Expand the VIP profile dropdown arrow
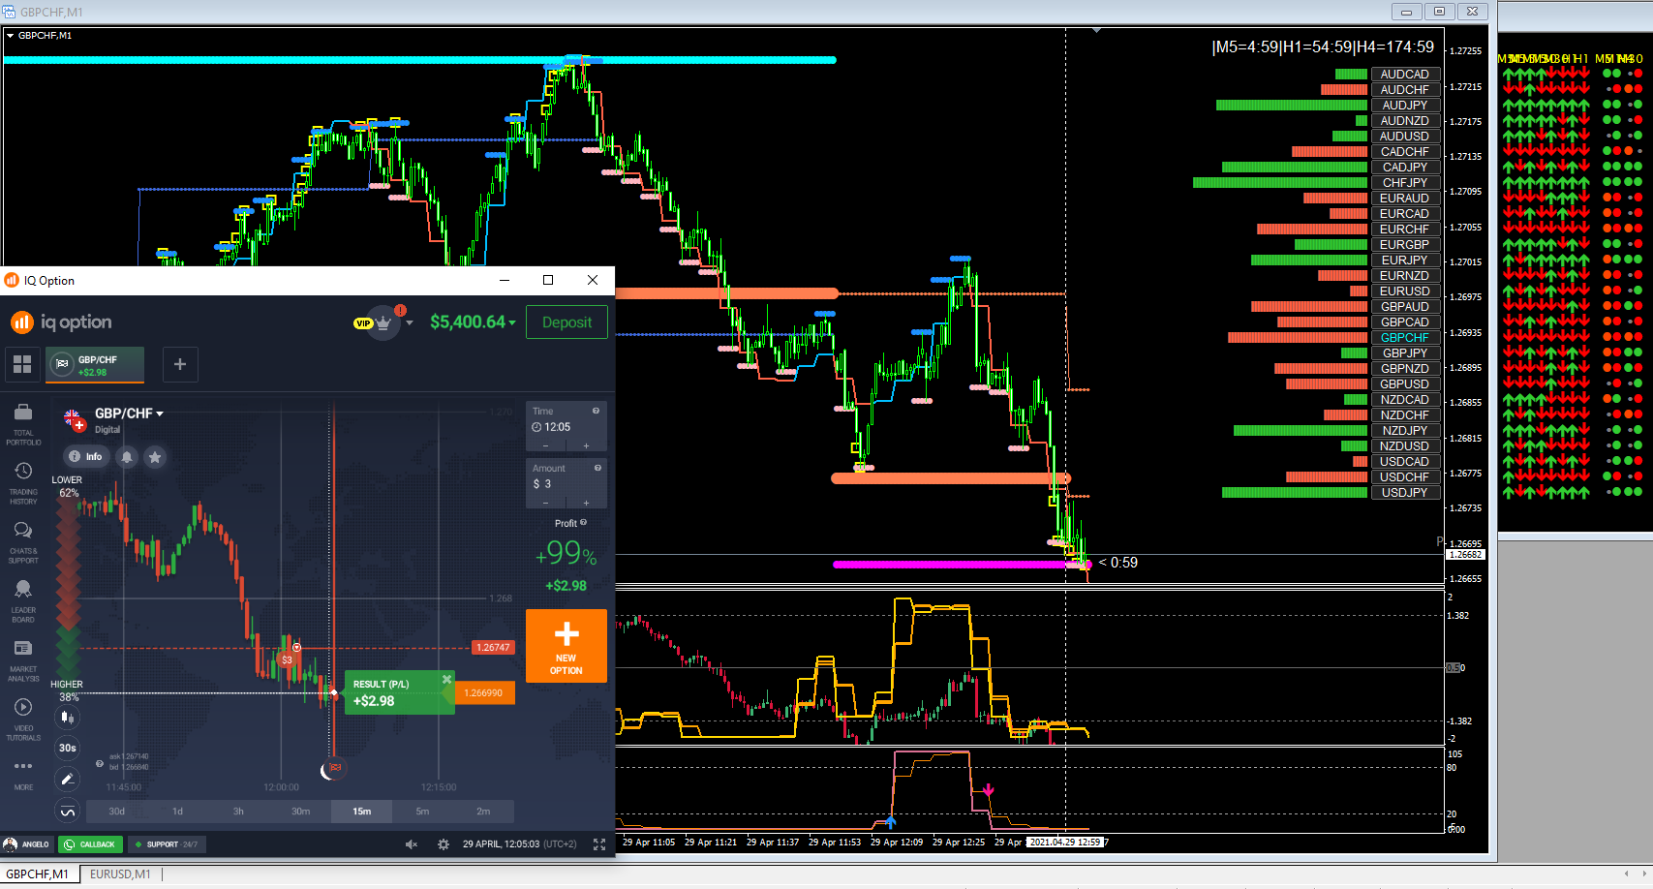The image size is (1653, 889). (410, 322)
